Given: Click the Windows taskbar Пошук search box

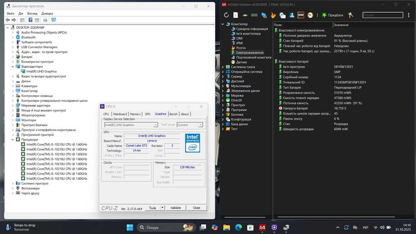Looking at the screenshot, I should pyautogui.click(x=166, y=227).
